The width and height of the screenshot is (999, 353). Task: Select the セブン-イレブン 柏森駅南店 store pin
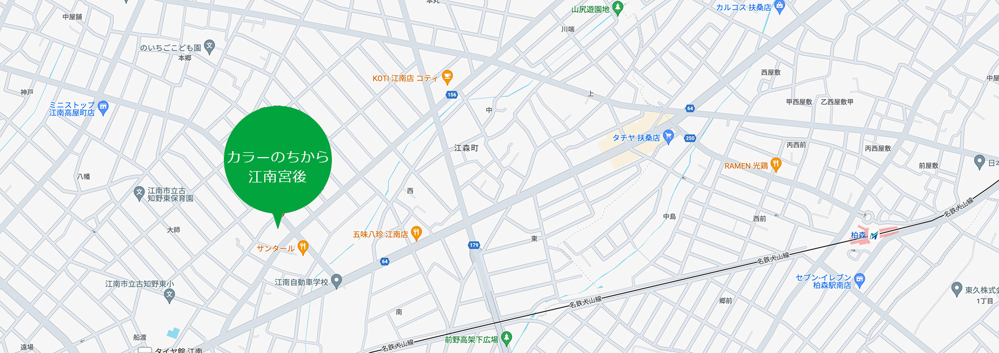pyautogui.click(x=860, y=280)
